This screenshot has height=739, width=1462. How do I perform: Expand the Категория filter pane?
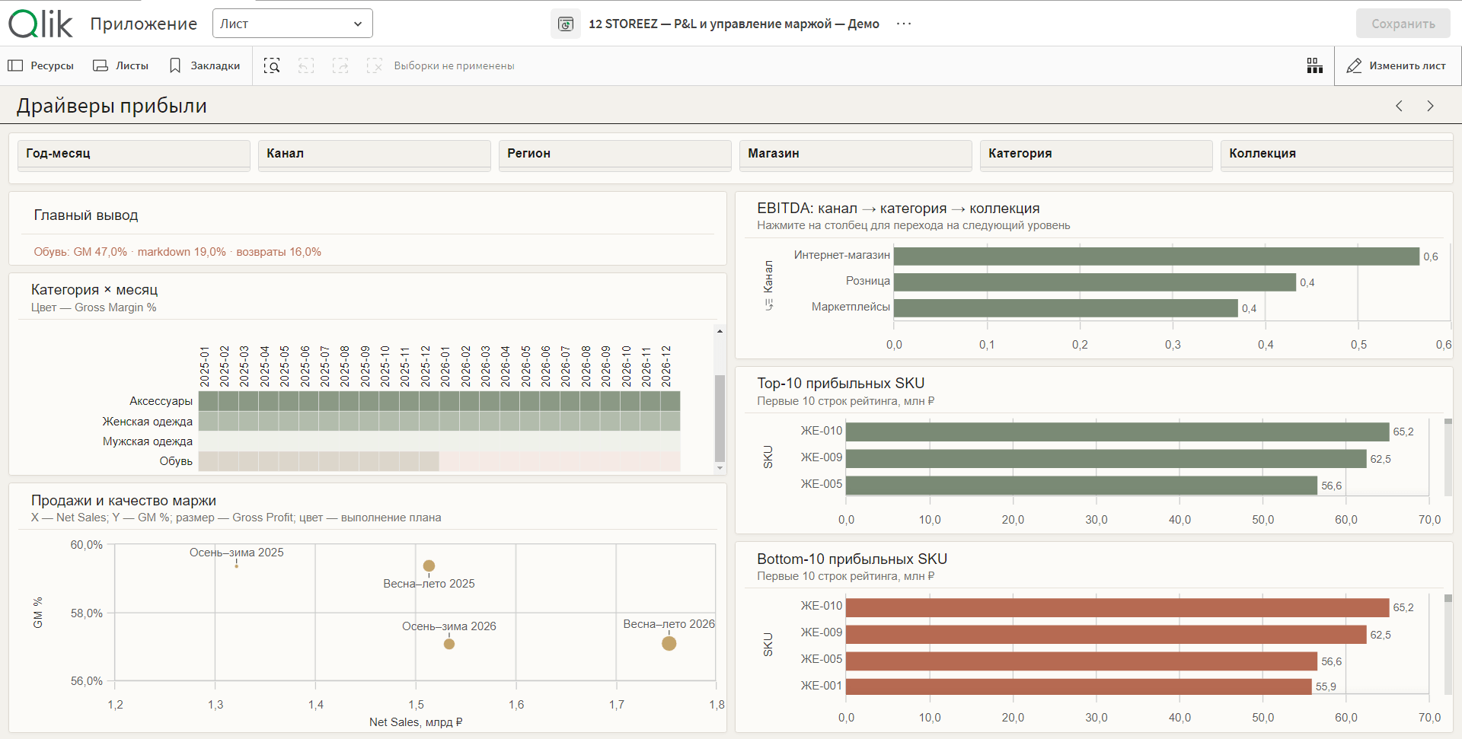1096,154
